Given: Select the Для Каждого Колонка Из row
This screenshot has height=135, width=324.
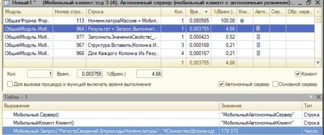Looking at the screenshot, I should [x=159, y=54].
